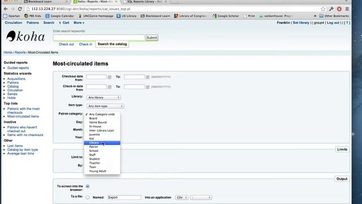Switch to Blackboard Learn browser tab
This screenshot has height=204, width=362.
point(46,2)
